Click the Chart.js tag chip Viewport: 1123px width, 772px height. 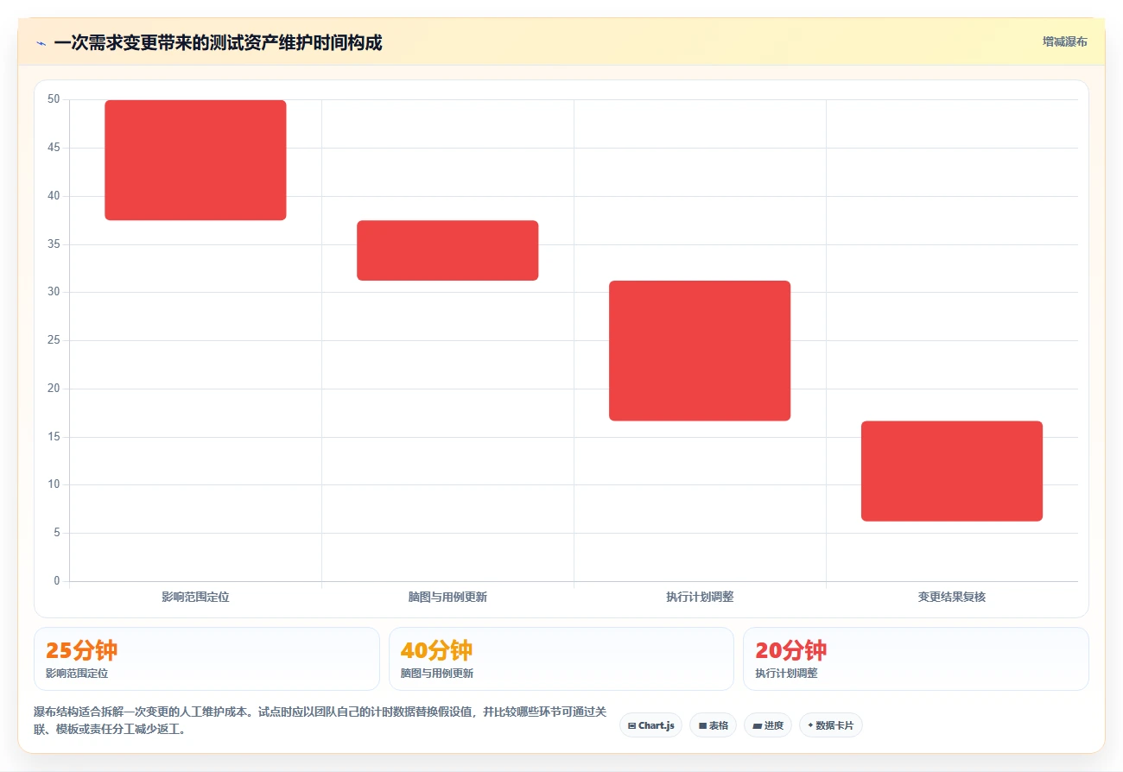point(650,725)
